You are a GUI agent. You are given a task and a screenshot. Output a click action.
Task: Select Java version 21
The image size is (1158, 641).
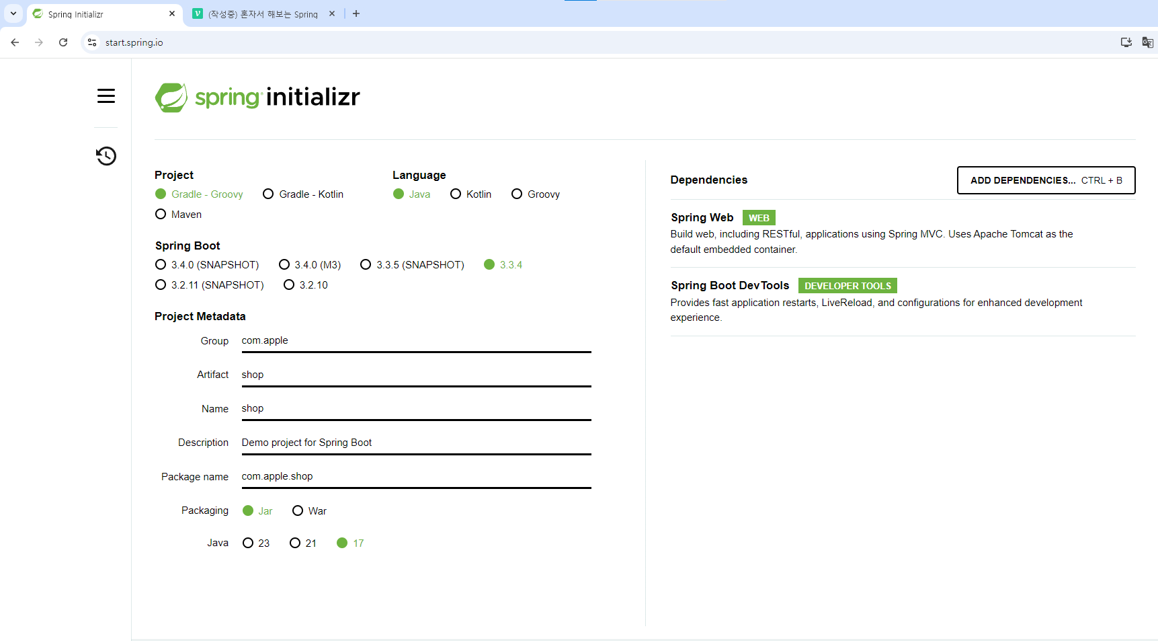click(x=303, y=543)
